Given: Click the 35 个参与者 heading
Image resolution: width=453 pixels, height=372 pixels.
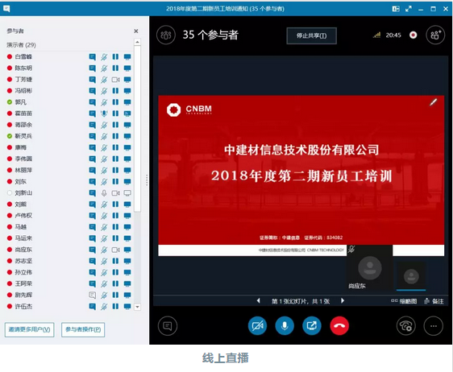Looking at the screenshot, I should (x=210, y=35).
